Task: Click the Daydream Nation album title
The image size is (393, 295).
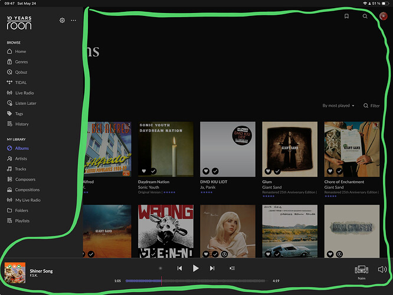Action: [x=153, y=182]
